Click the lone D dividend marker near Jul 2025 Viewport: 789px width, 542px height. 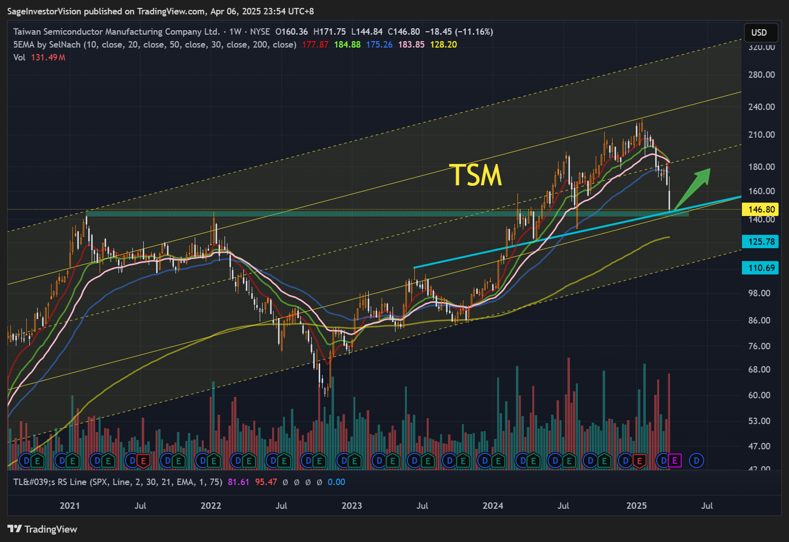(696, 461)
